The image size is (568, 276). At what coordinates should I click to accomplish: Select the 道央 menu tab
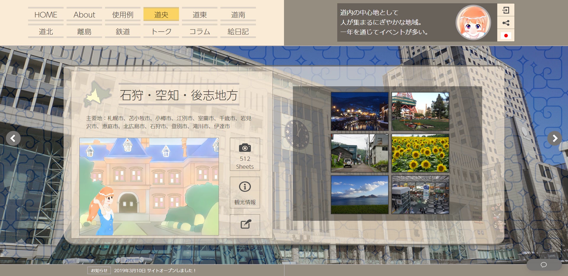click(x=161, y=14)
